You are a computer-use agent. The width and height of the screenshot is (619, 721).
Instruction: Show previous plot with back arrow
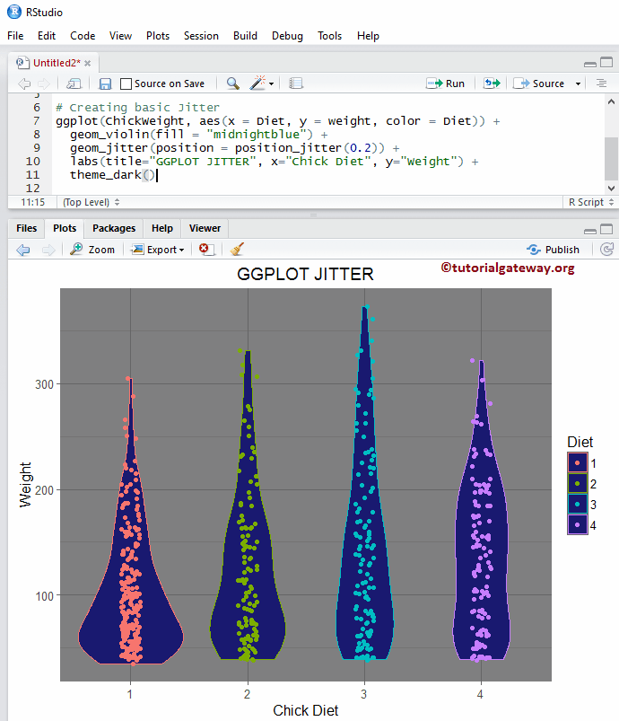click(x=23, y=250)
